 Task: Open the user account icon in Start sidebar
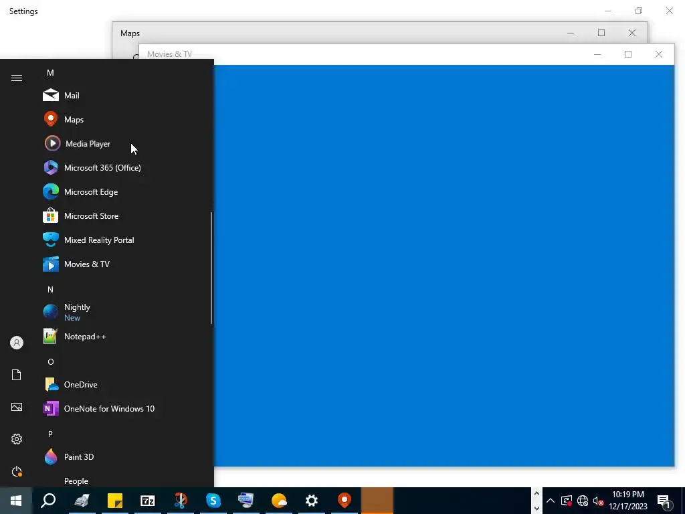coord(17,343)
